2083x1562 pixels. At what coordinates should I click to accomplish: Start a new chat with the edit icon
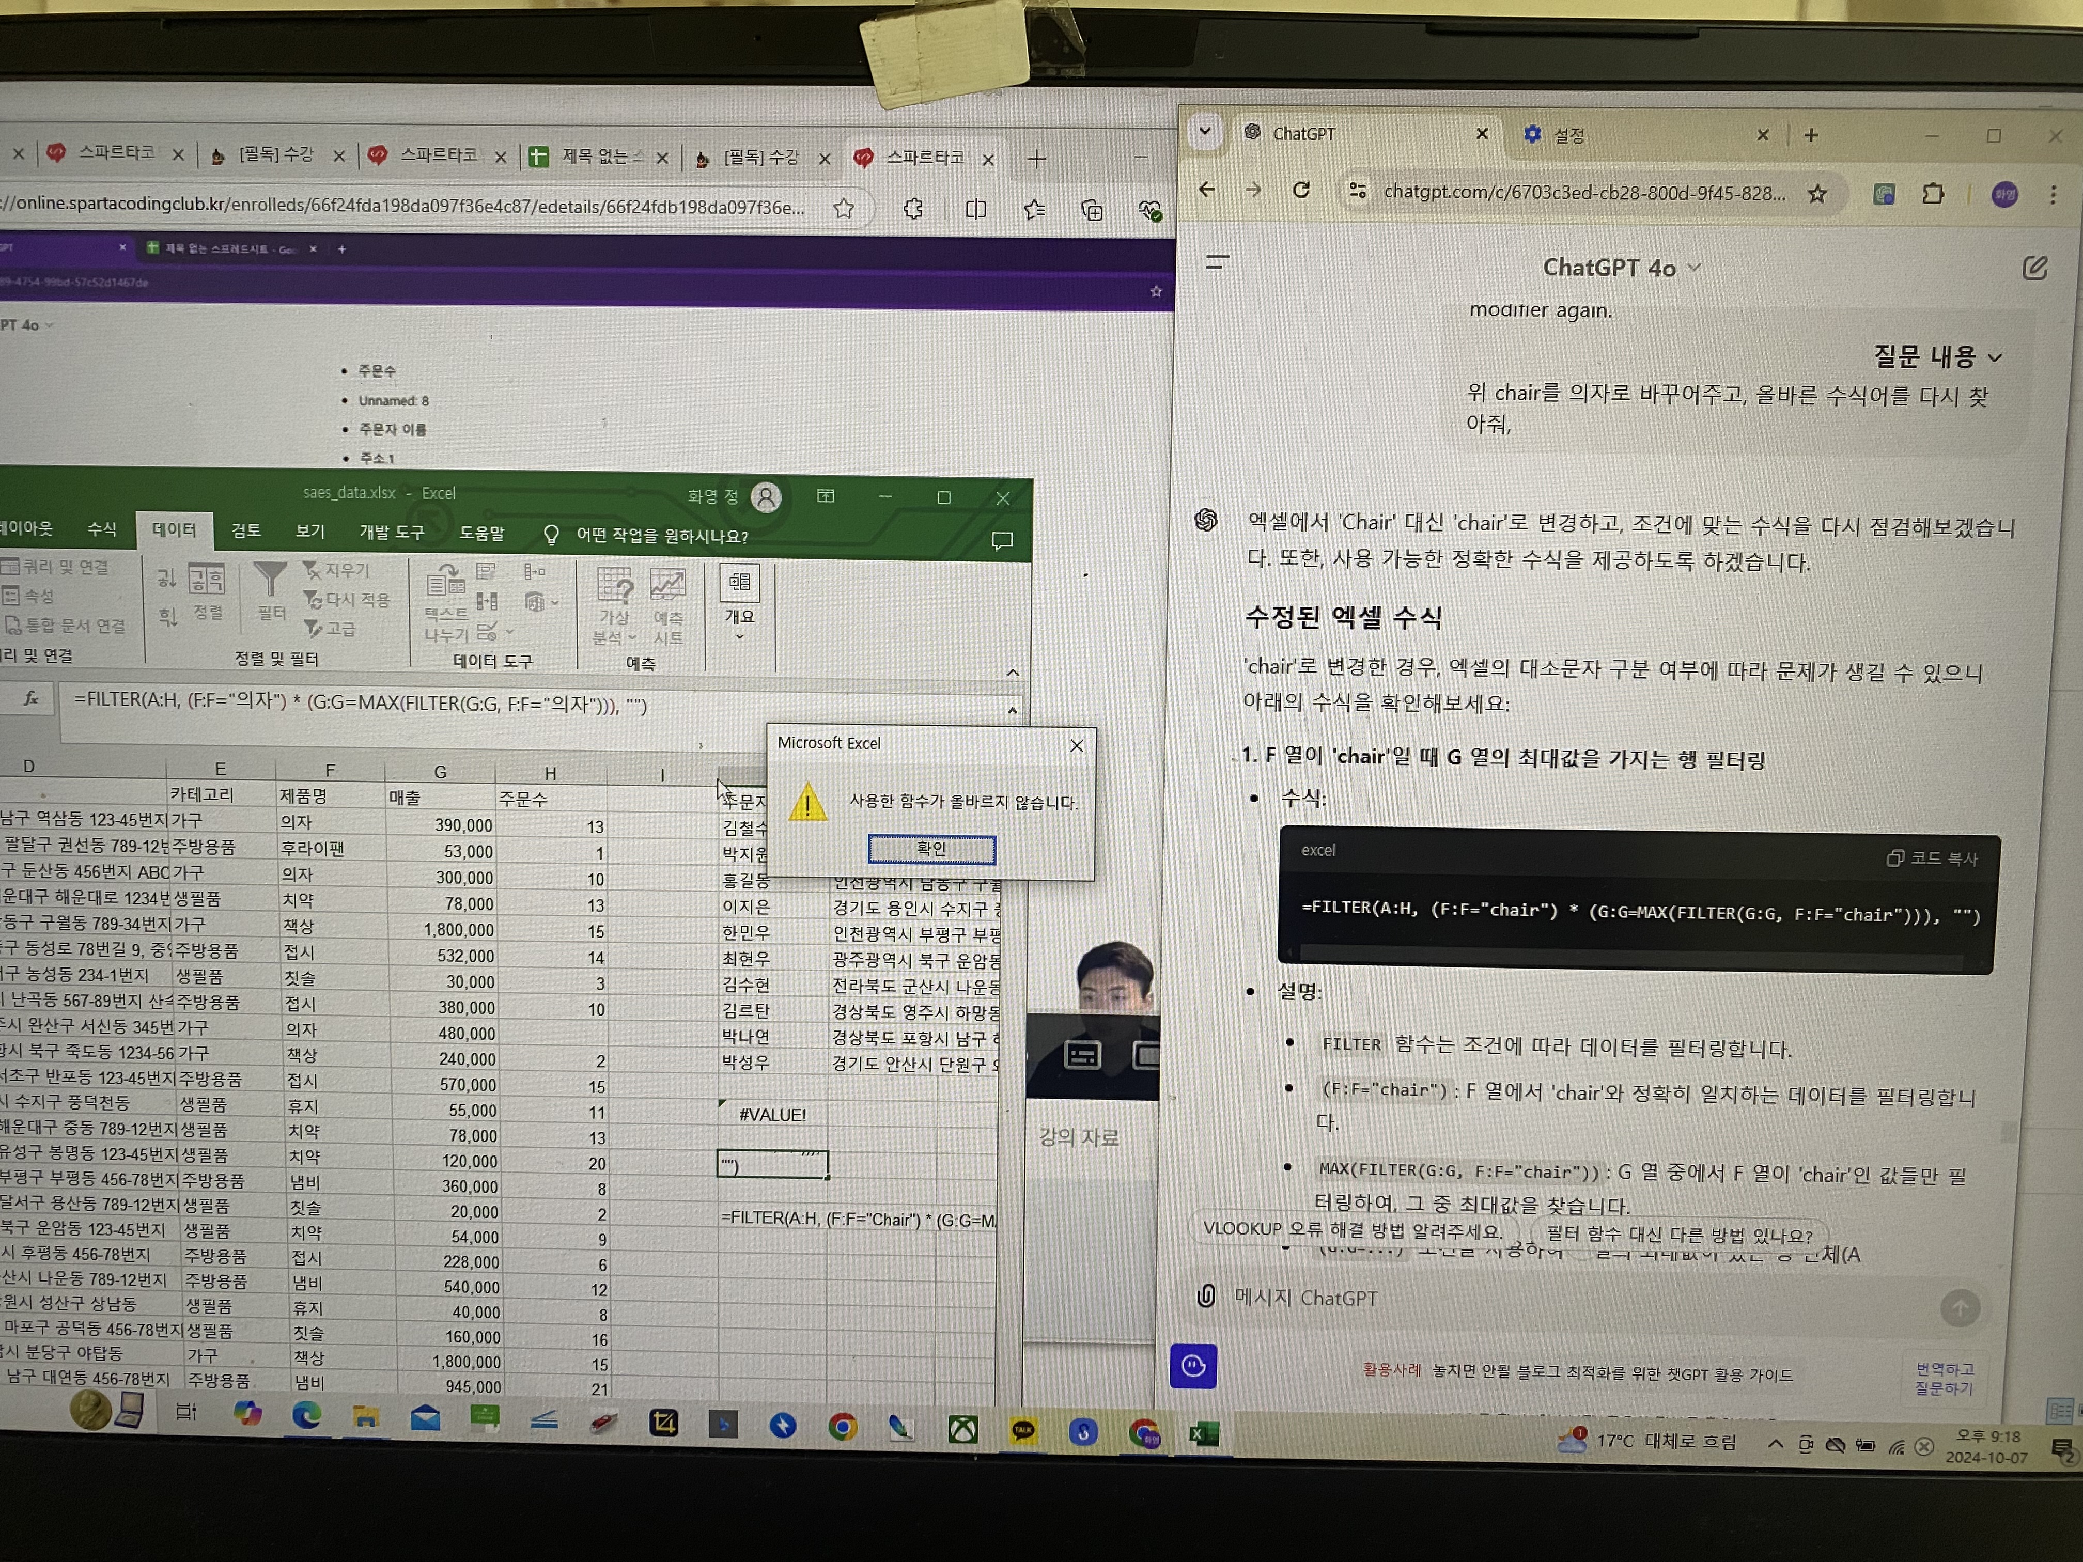pyautogui.click(x=2035, y=269)
